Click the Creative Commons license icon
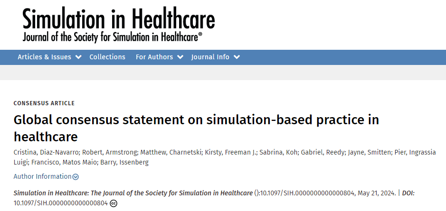446x211 pixels. point(113,203)
